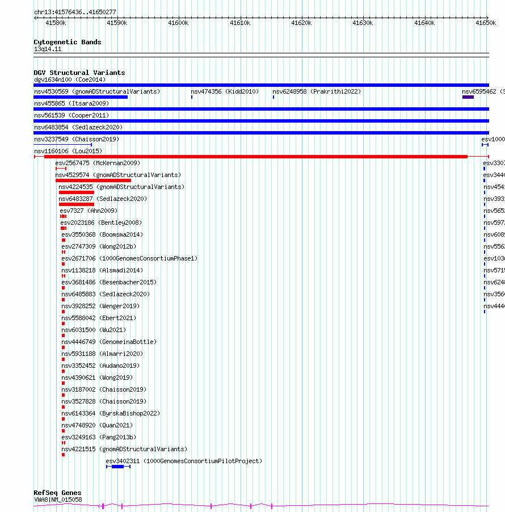
Task: Click the 41580k ruler label
Action: pyautogui.click(x=56, y=23)
